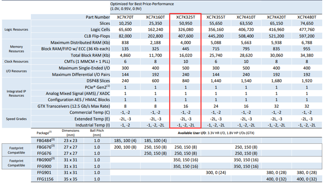
Task: Click the Integrated IP Resources category cell
Action: pos(16,93)
